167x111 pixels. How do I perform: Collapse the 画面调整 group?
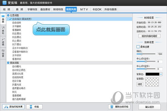(8, 63)
